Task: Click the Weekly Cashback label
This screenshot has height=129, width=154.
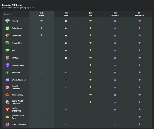Action: click(x=19, y=80)
